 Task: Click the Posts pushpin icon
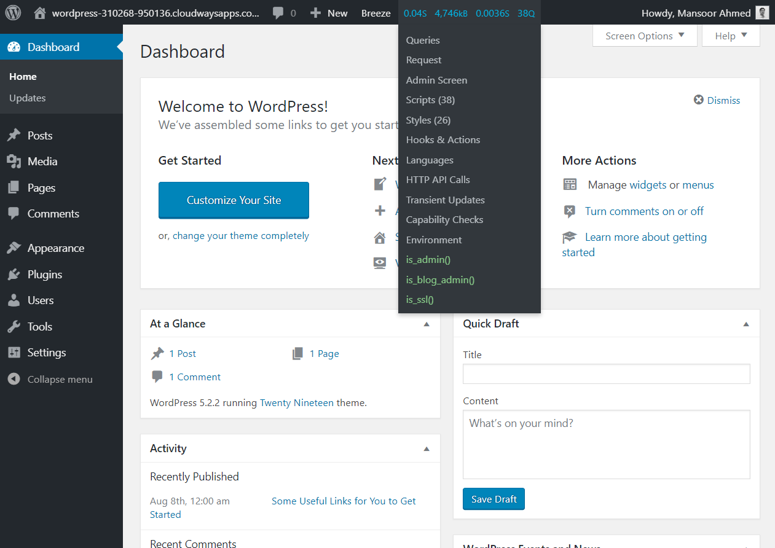14,136
